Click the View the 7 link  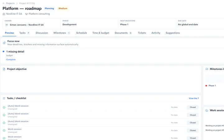(194, 98)
